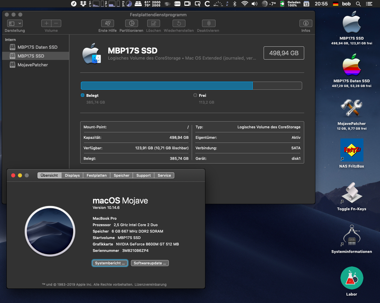The height and width of the screenshot is (303, 380).
Task: Open the volume speaker menu bar icon
Action: [x=254, y=4]
